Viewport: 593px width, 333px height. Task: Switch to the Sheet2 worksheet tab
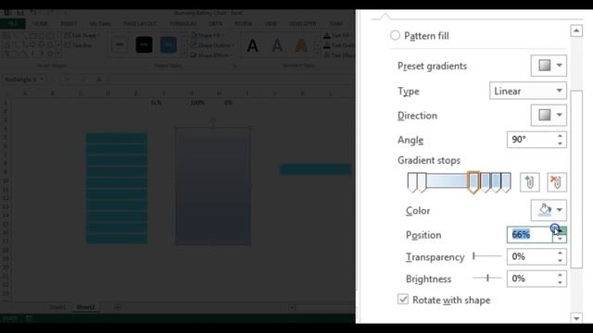86,307
